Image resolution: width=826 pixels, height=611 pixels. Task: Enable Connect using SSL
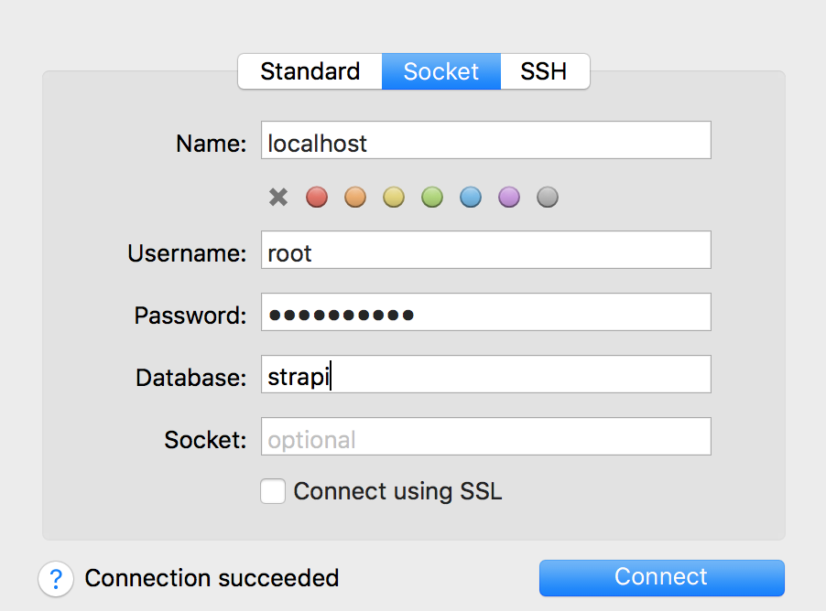pyautogui.click(x=272, y=491)
